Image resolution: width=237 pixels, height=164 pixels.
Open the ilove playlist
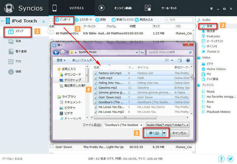pyautogui.click(x=208, y=102)
